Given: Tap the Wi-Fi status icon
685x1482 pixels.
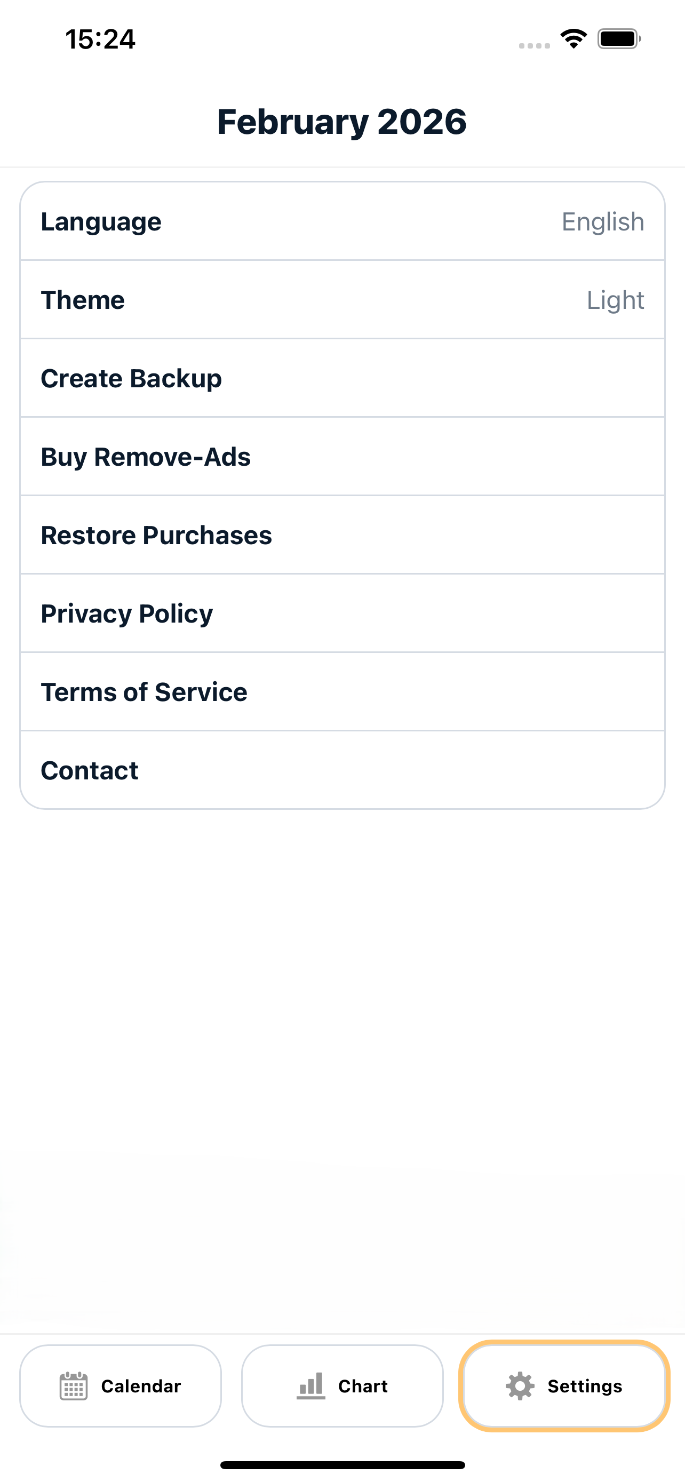Looking at the screenshot, I should click(x=574, y=38).
